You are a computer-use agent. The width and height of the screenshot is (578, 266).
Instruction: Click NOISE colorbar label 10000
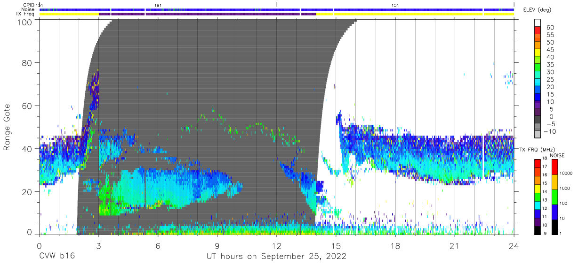coord(566,173)
